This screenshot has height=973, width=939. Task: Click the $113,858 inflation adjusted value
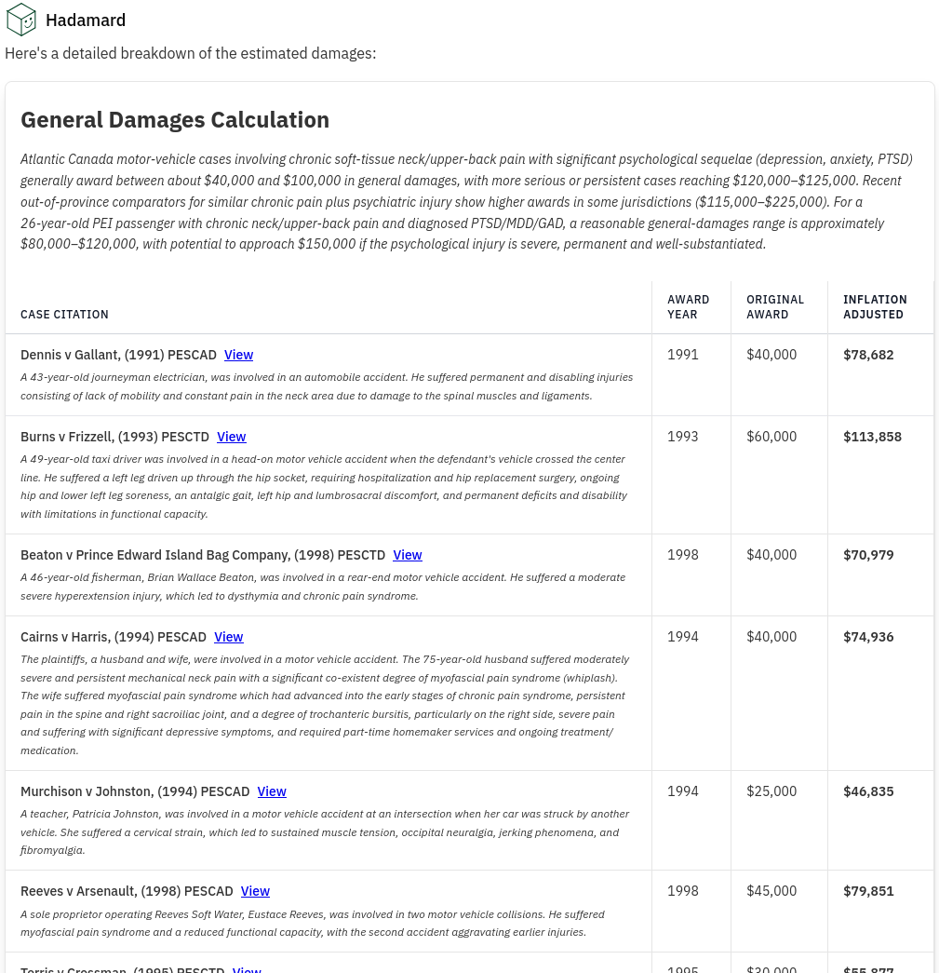coord(872,437)
